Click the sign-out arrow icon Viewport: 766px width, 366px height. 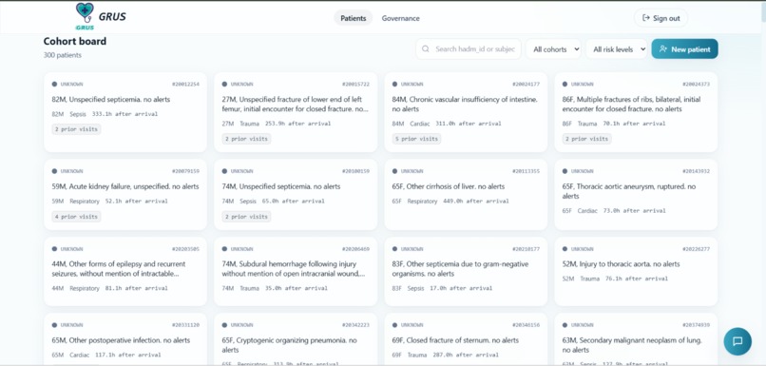pyautogui.click(x=646, y=18)
